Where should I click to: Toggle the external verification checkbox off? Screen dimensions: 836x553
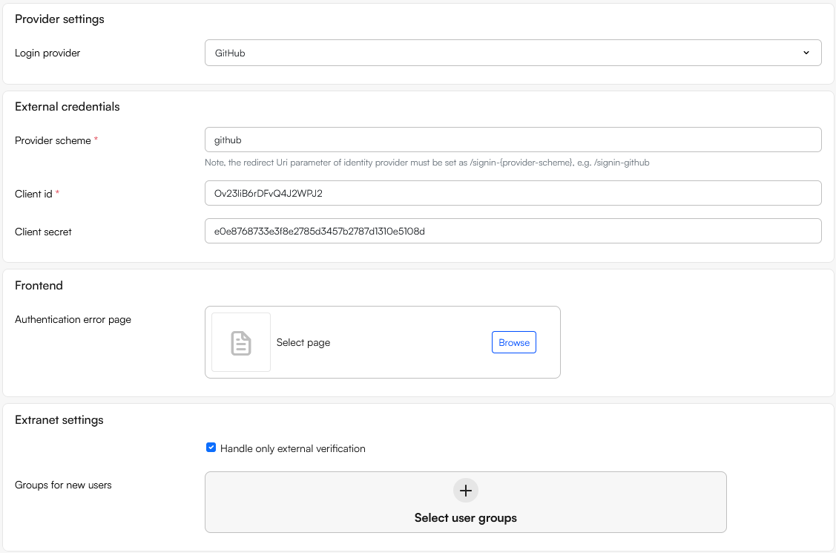click(x=211, y=446)
